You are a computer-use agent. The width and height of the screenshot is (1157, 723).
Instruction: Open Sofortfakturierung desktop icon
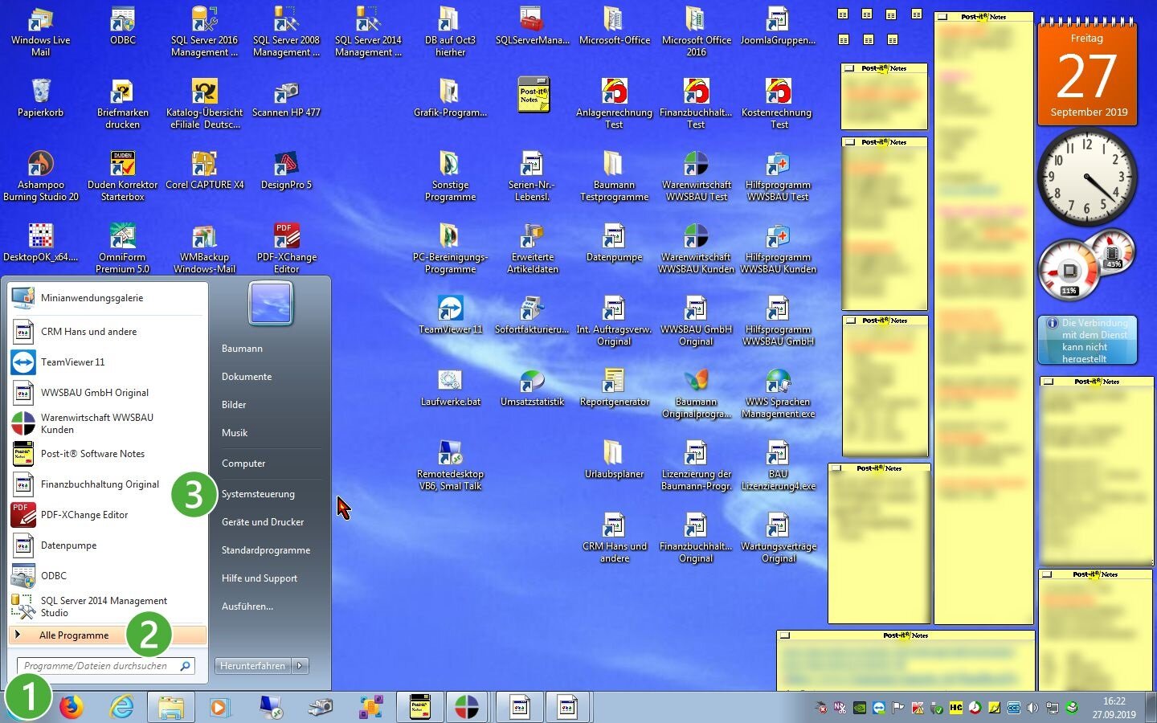coord(532,315)
